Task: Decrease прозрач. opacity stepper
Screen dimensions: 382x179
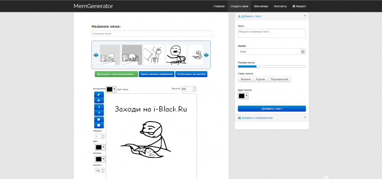Action: tap(103, 172)
